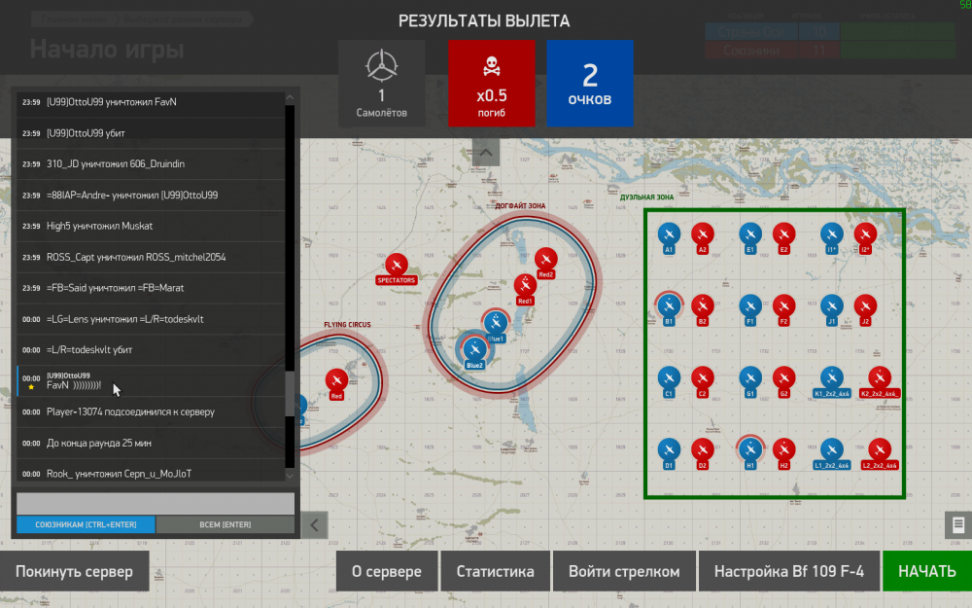The image size is (972, 608).
Task: Select the blue B1 highlighted spawn icon
Action: pos(668,306)
